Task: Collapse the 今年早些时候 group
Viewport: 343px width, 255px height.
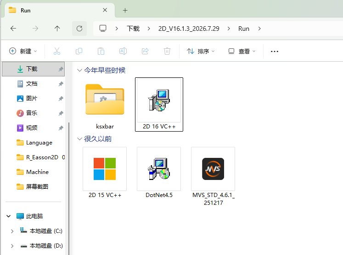Action: [79, 70]
